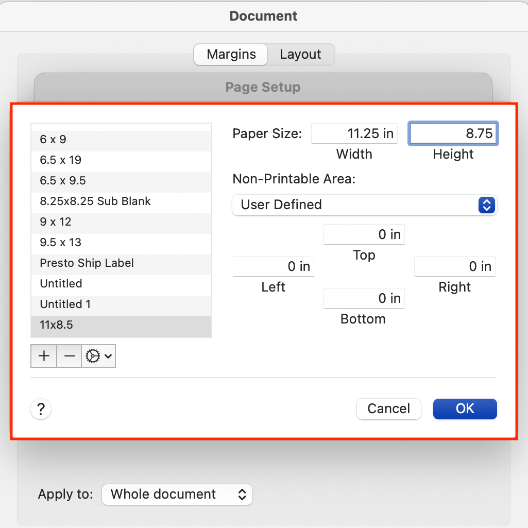Select the '9 x 12' paper size
This screenshot has height=528, width=528.
(x=57, y=222)
